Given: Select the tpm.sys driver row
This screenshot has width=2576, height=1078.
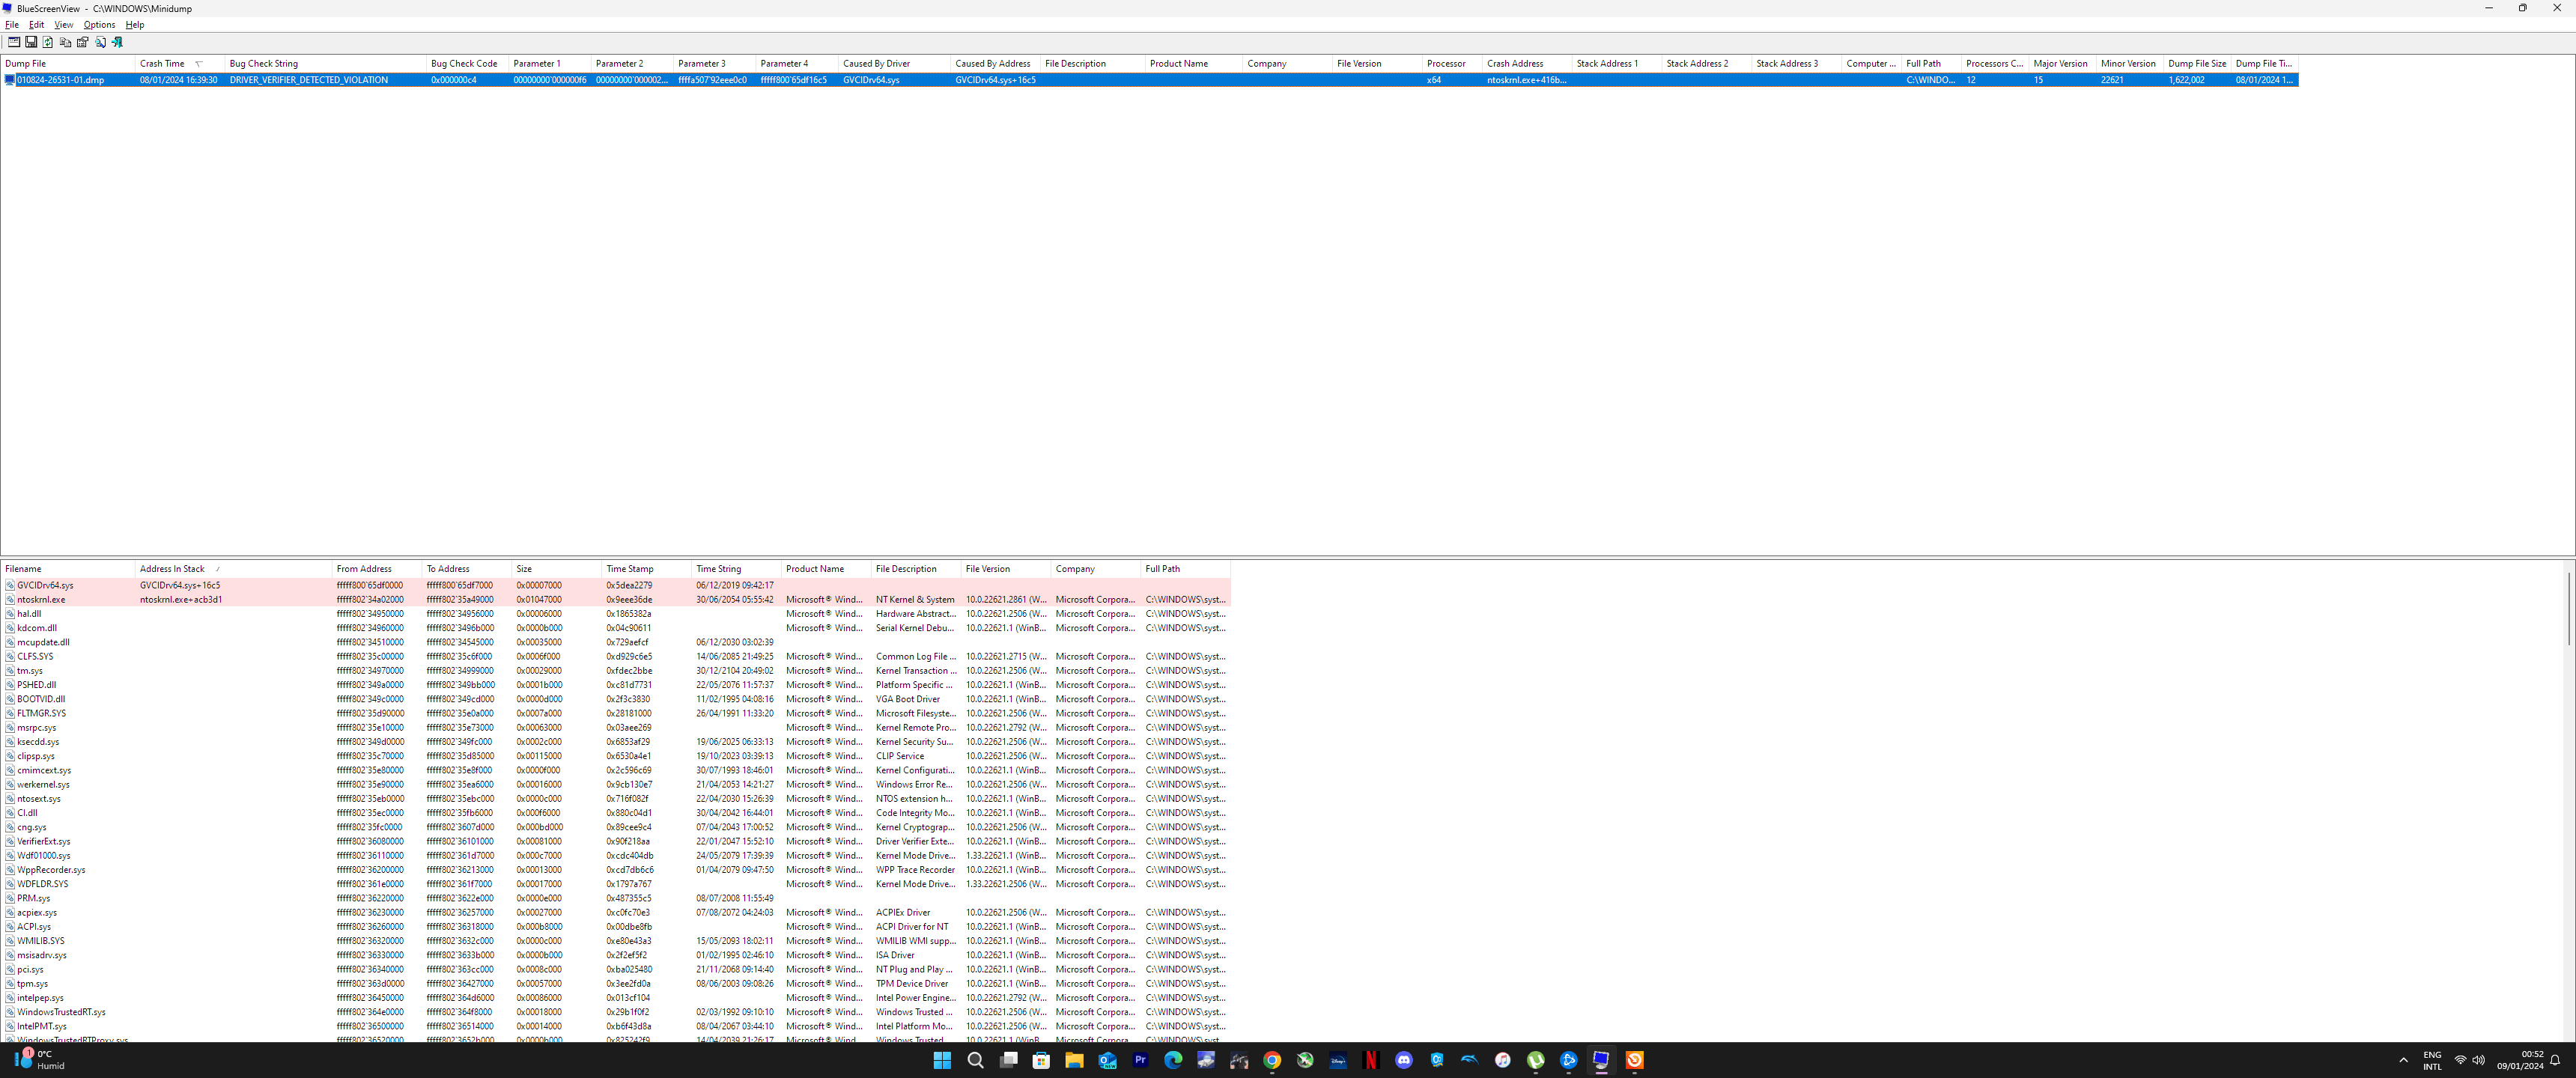Looking at the screenshot, I should 616,984.
